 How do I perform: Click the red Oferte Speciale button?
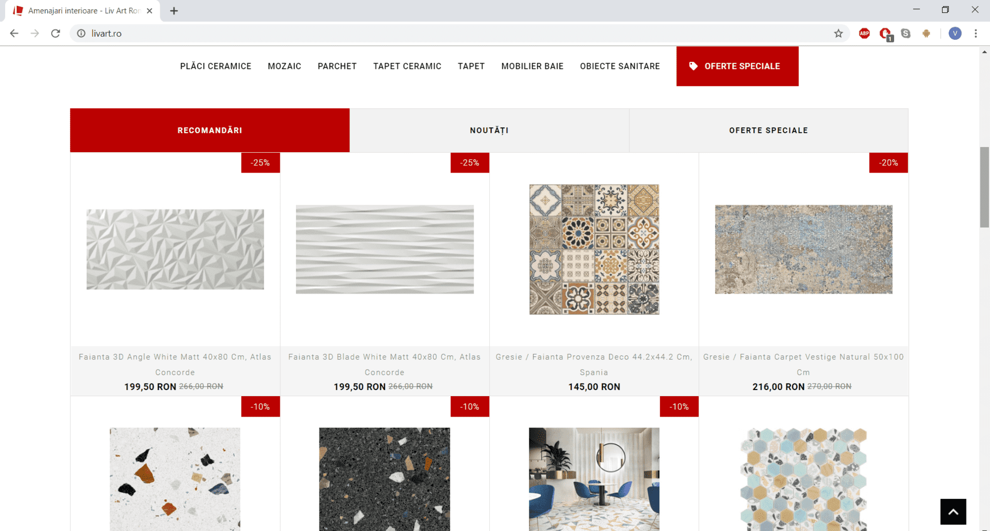[737, 66]
